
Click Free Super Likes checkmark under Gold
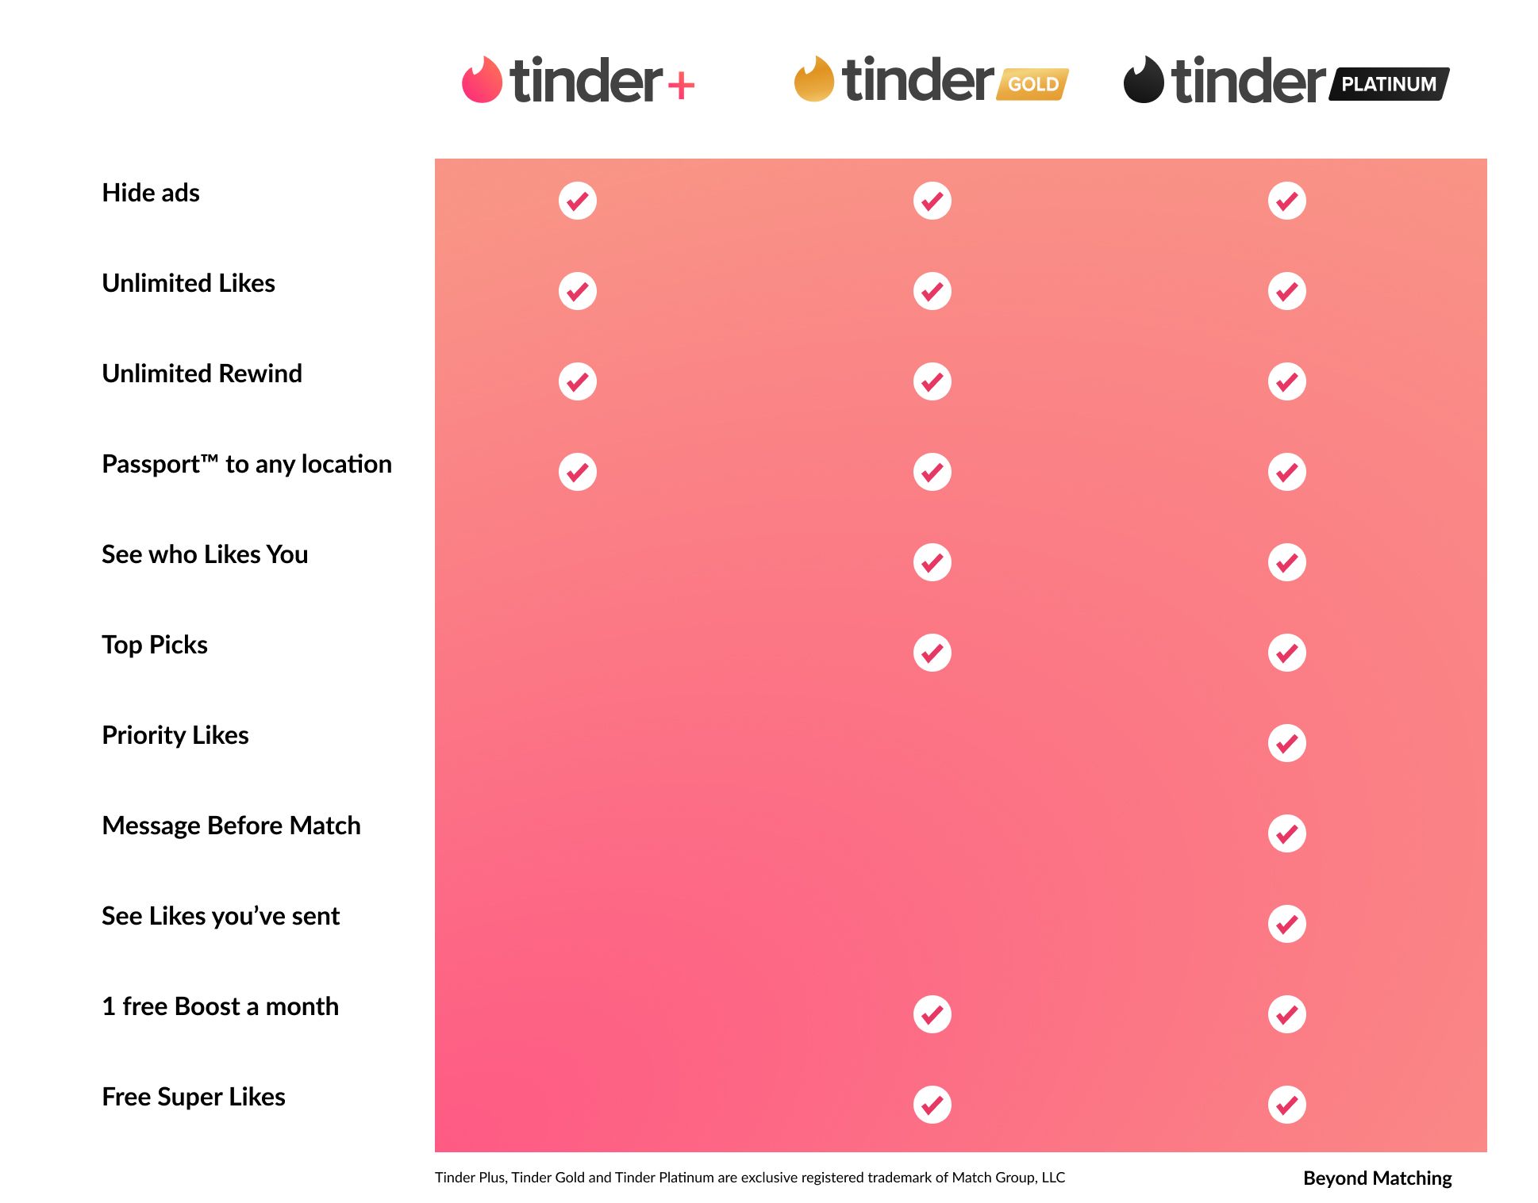click(x=932, y=1105)
